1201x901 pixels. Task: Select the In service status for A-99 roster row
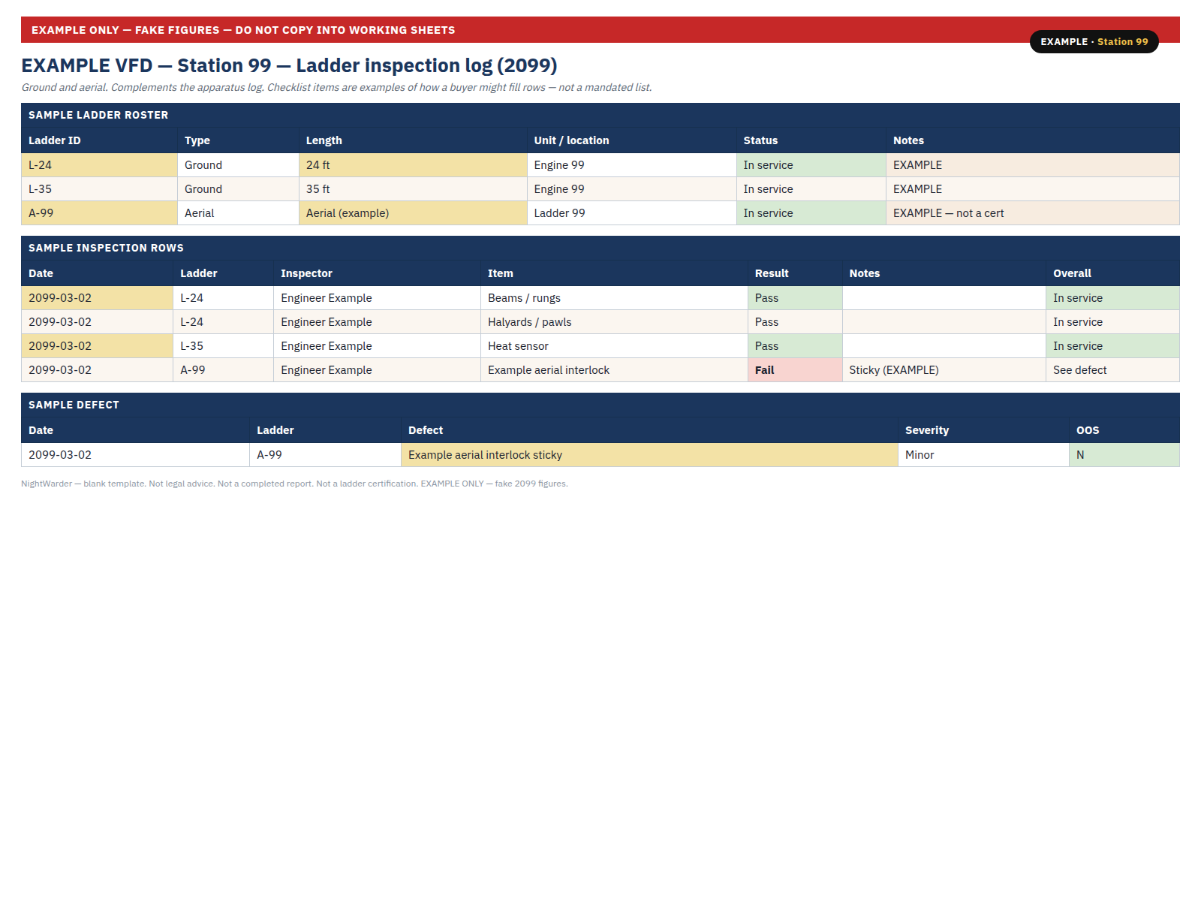[x=811, y=213]
